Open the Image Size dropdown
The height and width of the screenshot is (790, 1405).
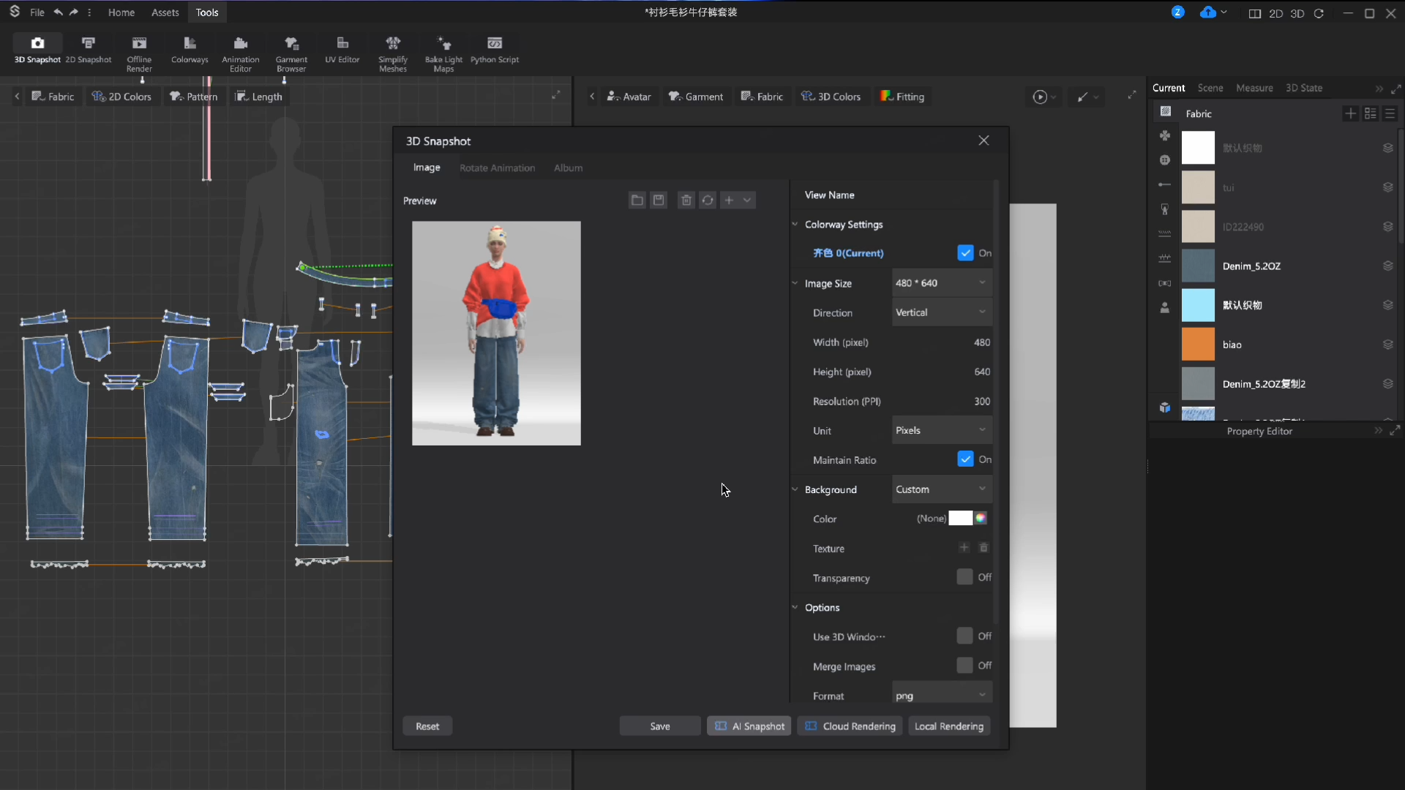942,282
